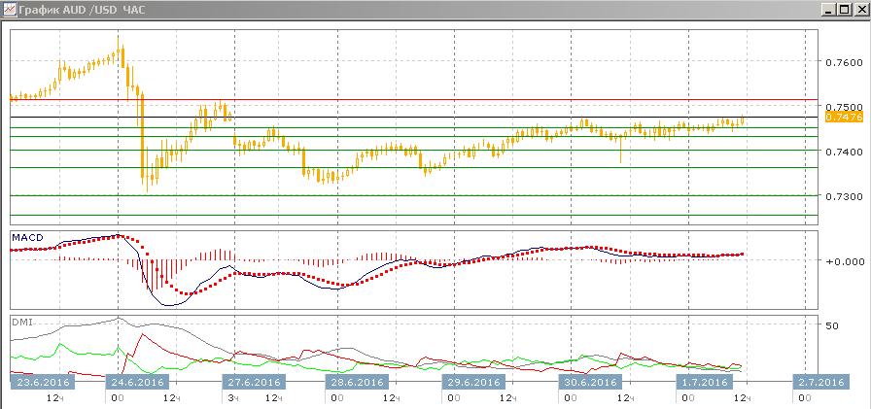Click the 24.6.2016 date marker
Screen dimensions: 871x409
(x=137, y=383)
